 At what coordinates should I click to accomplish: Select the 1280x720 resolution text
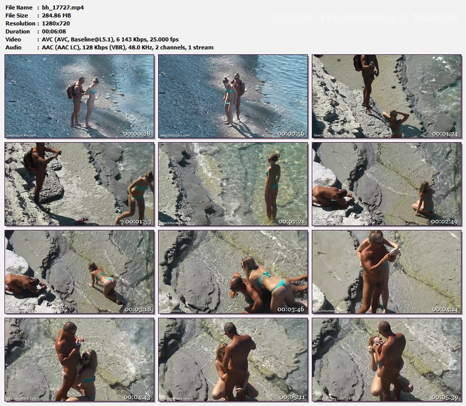click(56, 23)
